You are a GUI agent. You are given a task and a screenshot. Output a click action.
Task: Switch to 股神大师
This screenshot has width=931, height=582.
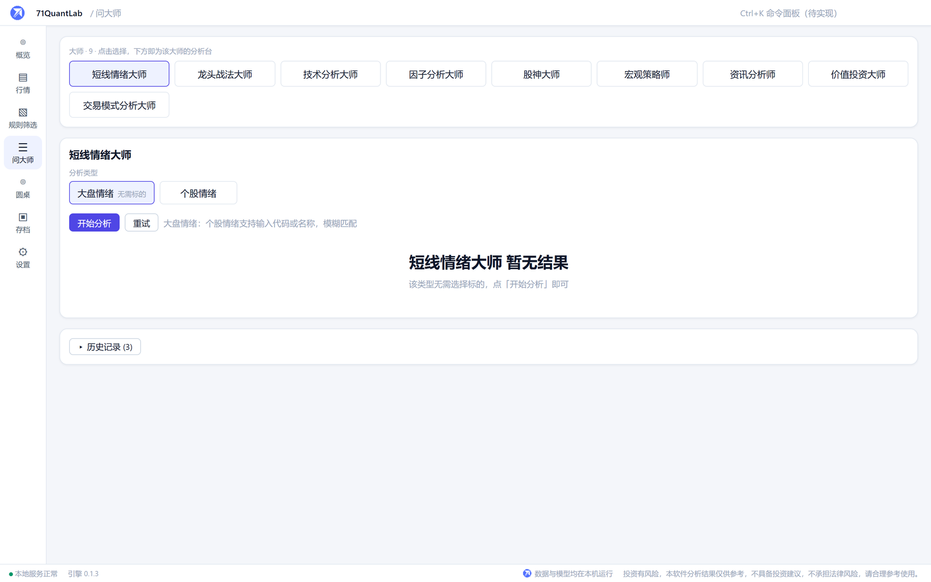click(541, 74)
